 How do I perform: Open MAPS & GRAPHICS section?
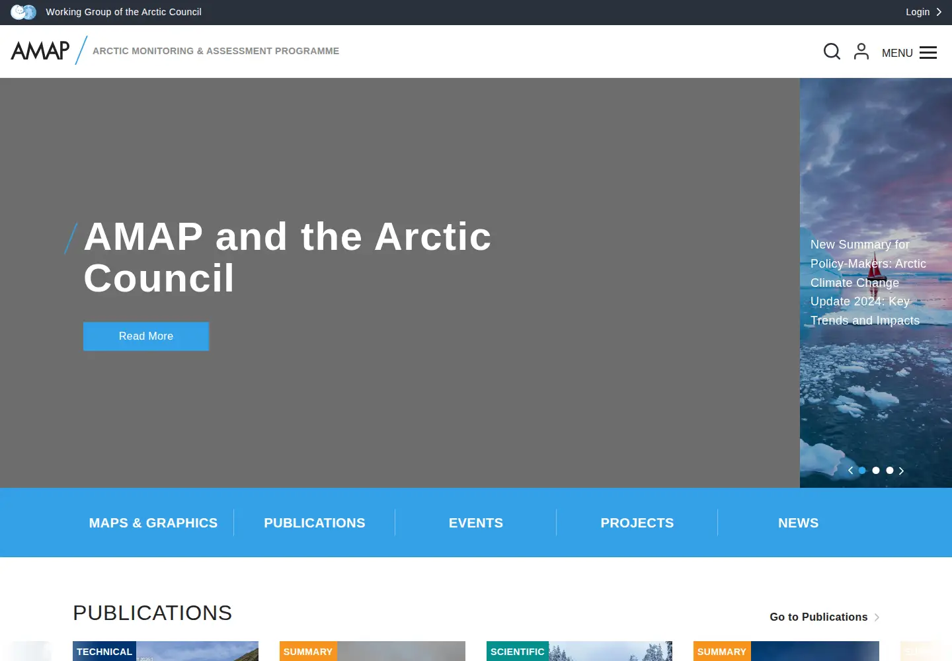coord(153,523)
